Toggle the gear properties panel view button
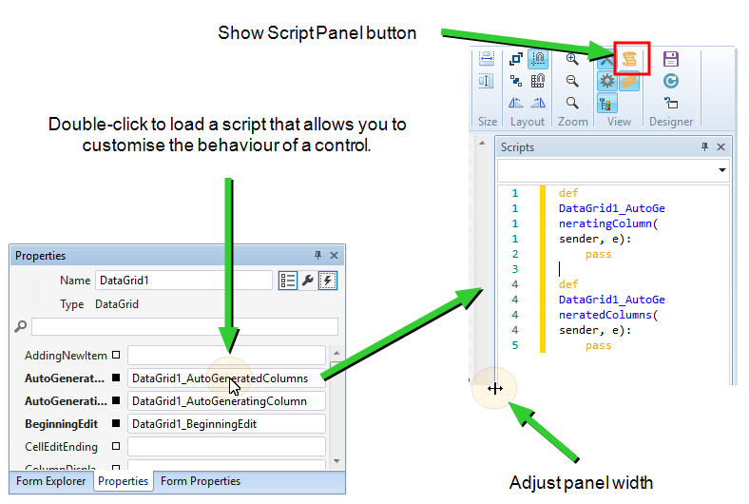Viewport: 749px width, 504px height. [606, 81]
